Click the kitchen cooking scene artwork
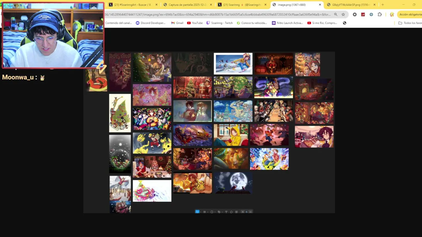Screen dimensions: 422x237 pos(152,167)
